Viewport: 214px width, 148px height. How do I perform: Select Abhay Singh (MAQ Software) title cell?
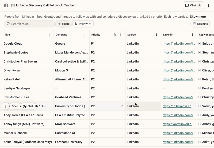point(27,124)
